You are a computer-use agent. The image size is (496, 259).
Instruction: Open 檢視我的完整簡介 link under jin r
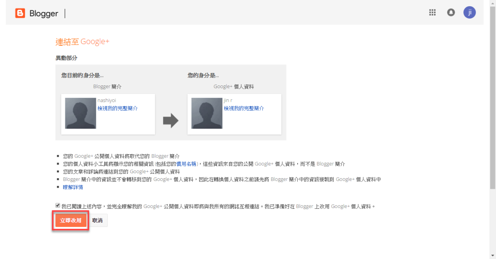click(244, 108)
